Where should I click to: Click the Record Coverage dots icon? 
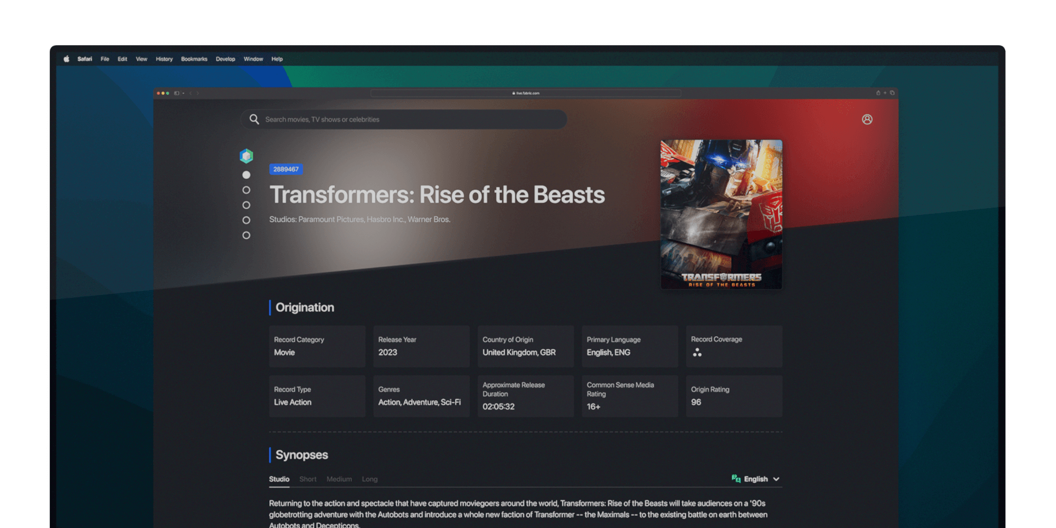[x=697, y=353]
